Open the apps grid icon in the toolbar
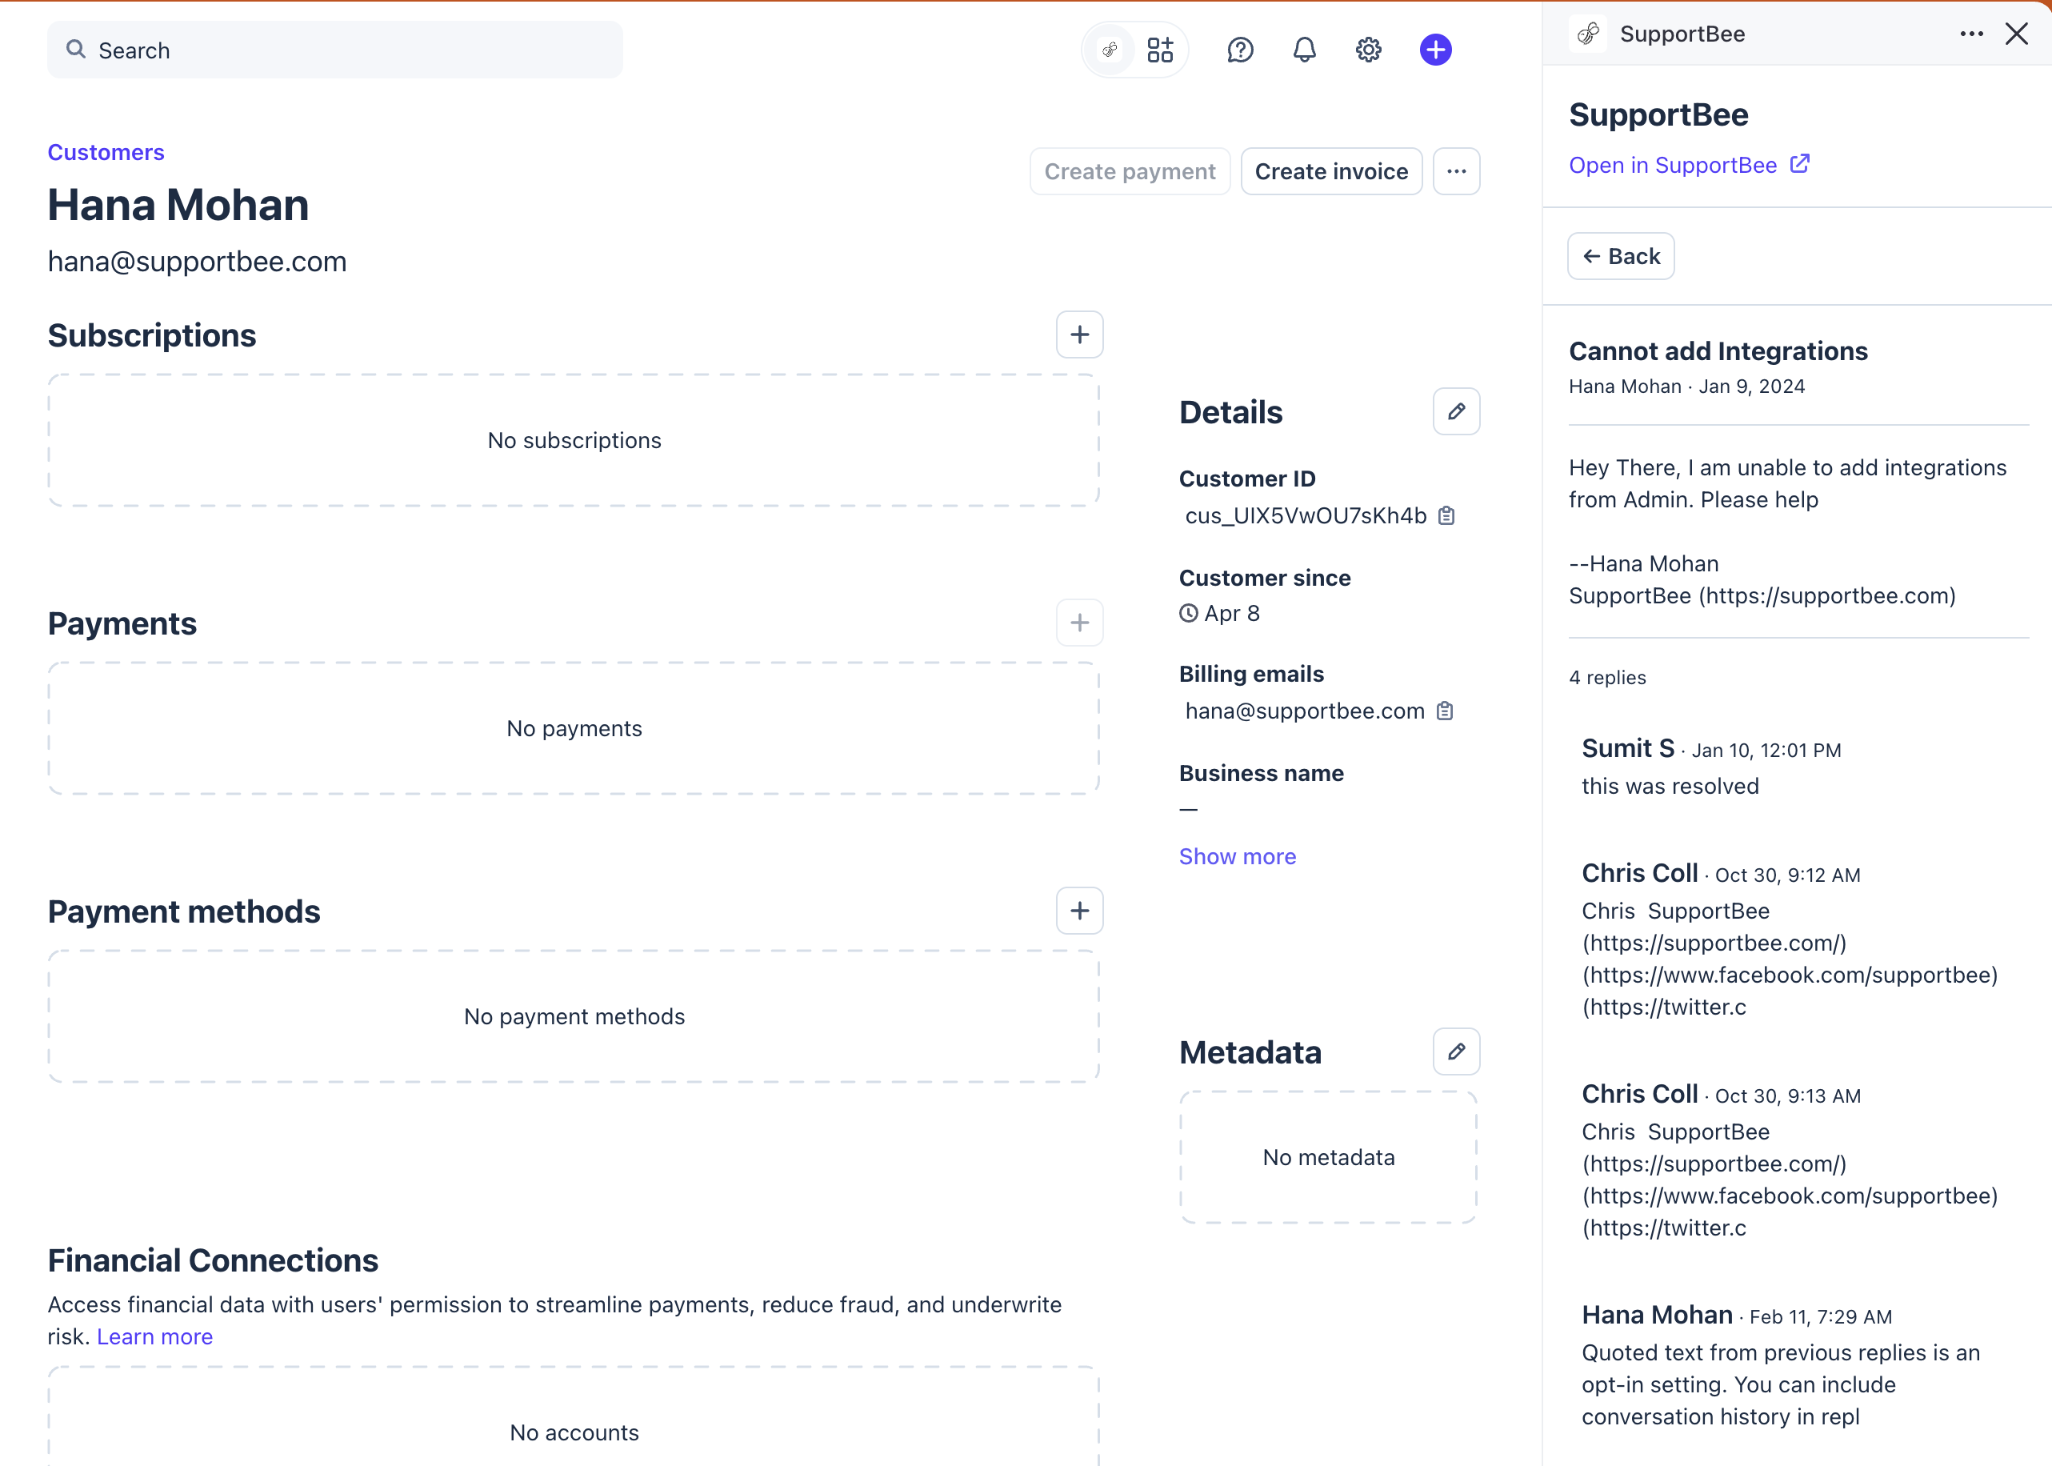 click(x=1161, y=50)
